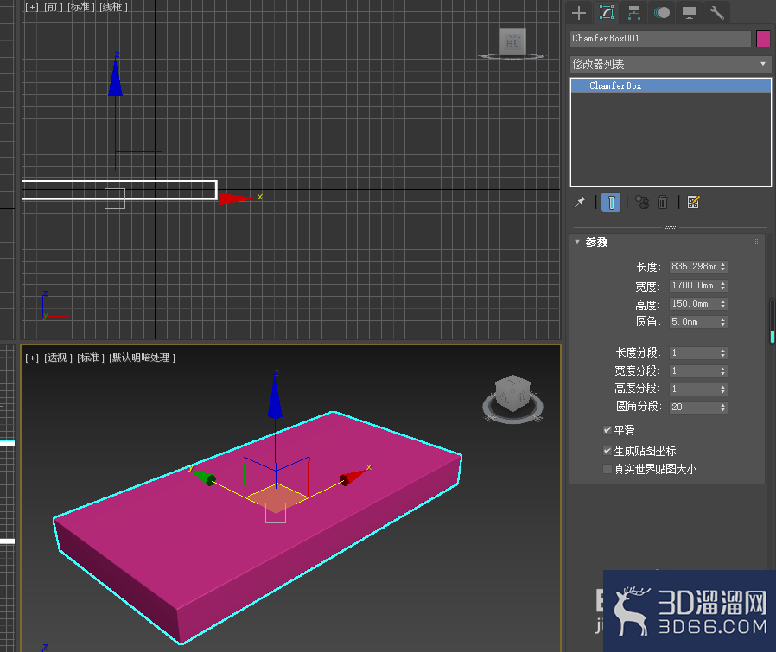Click the ViewCube in the perspective viewport
This screenshot has height=652, width=776.
[x=512, y=395]
